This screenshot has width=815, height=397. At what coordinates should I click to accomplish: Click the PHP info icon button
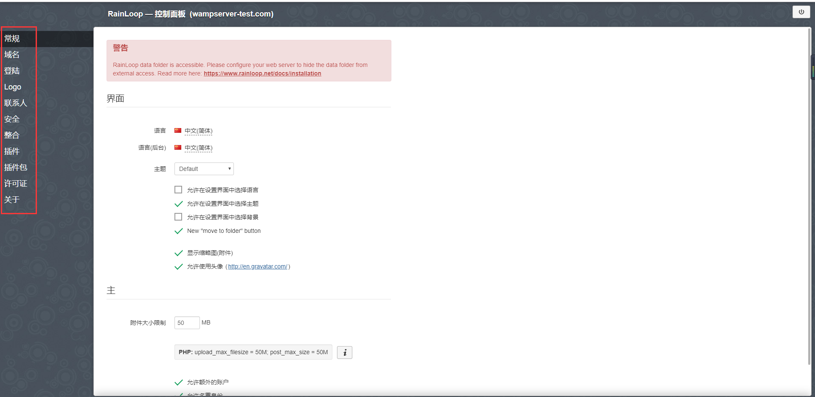tap(345, 352)
